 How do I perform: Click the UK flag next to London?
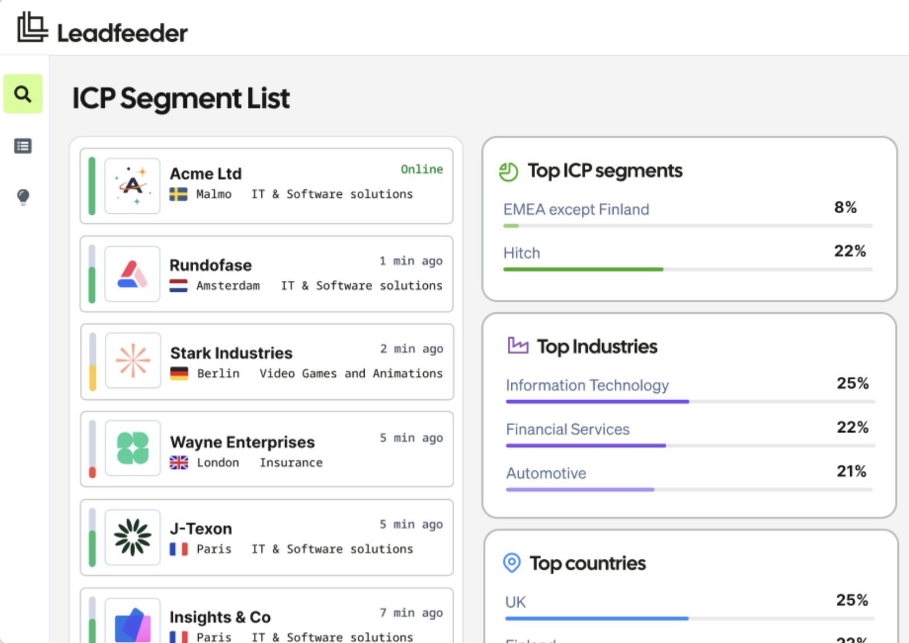[179, 463]
